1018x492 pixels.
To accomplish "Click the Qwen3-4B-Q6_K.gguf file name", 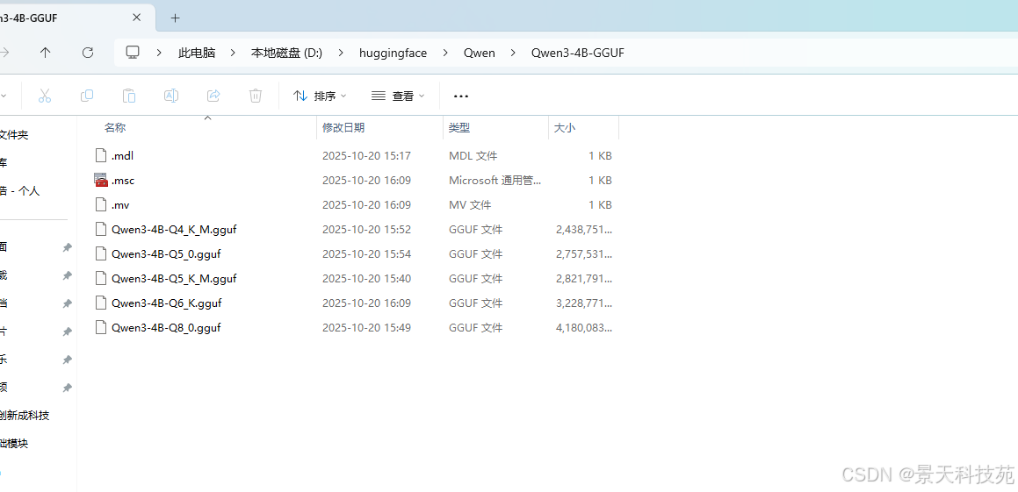I will tap(167, 303).
